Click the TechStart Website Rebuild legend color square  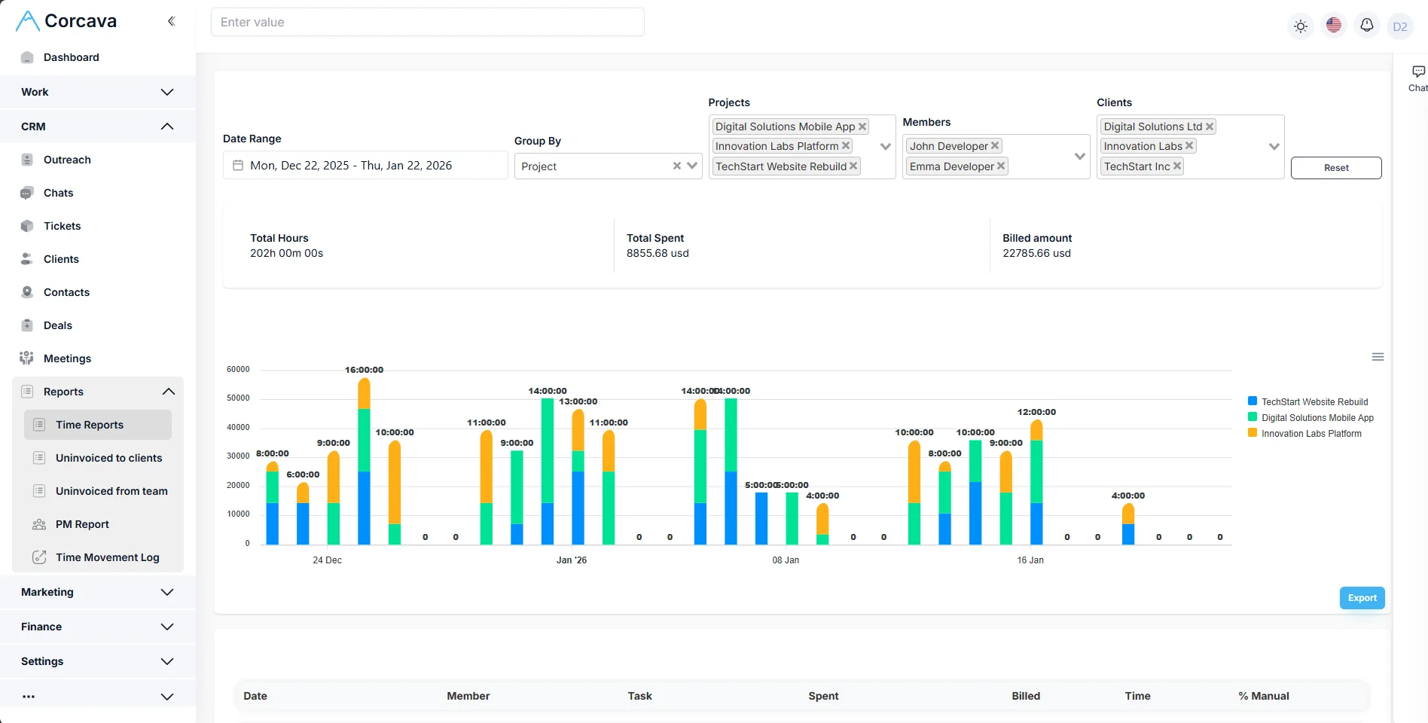pyautogui.click(x=1252, y=401)
